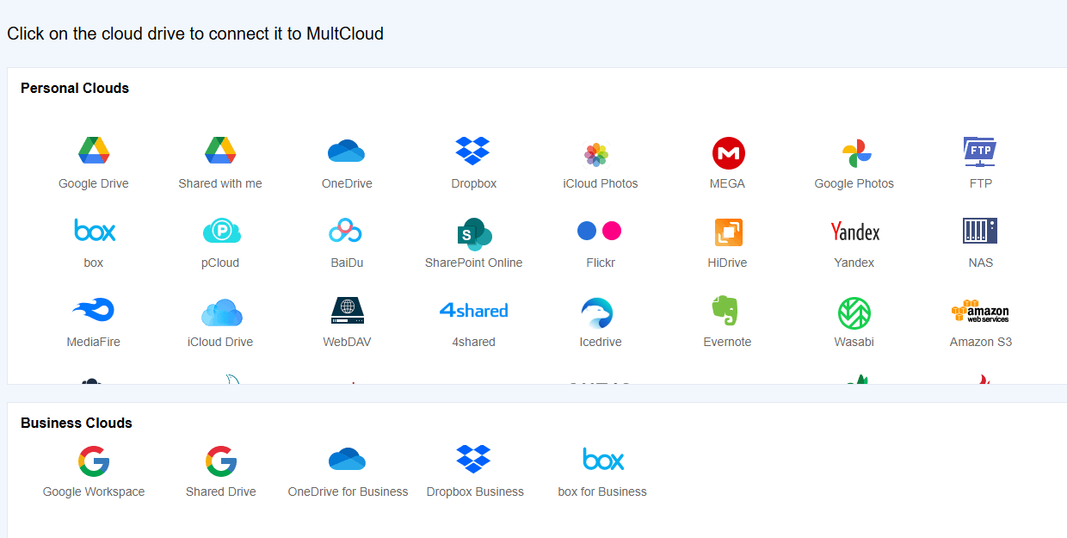Select the Google Workspace icon

point(93,461)
